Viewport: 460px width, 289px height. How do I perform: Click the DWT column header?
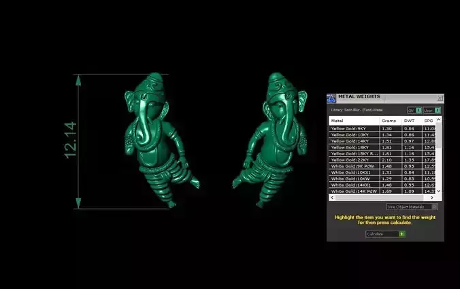pyautogui.click(x=412, y=121)
